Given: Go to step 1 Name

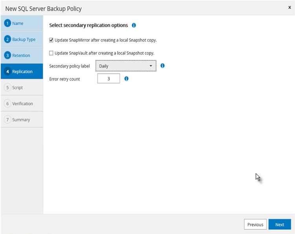Looking at the screenshot, I should pyautogui.click(x=22, y=23).
